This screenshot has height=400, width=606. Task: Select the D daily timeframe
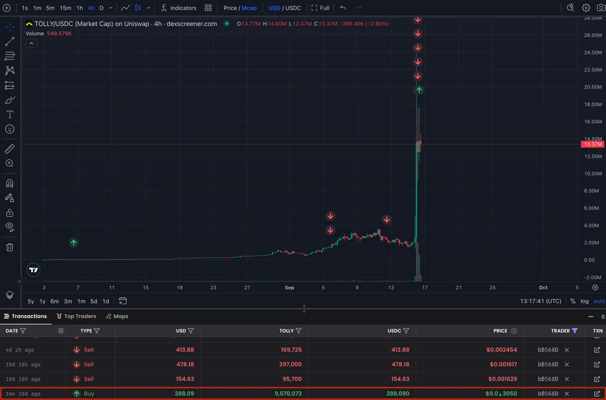[102, 8]
